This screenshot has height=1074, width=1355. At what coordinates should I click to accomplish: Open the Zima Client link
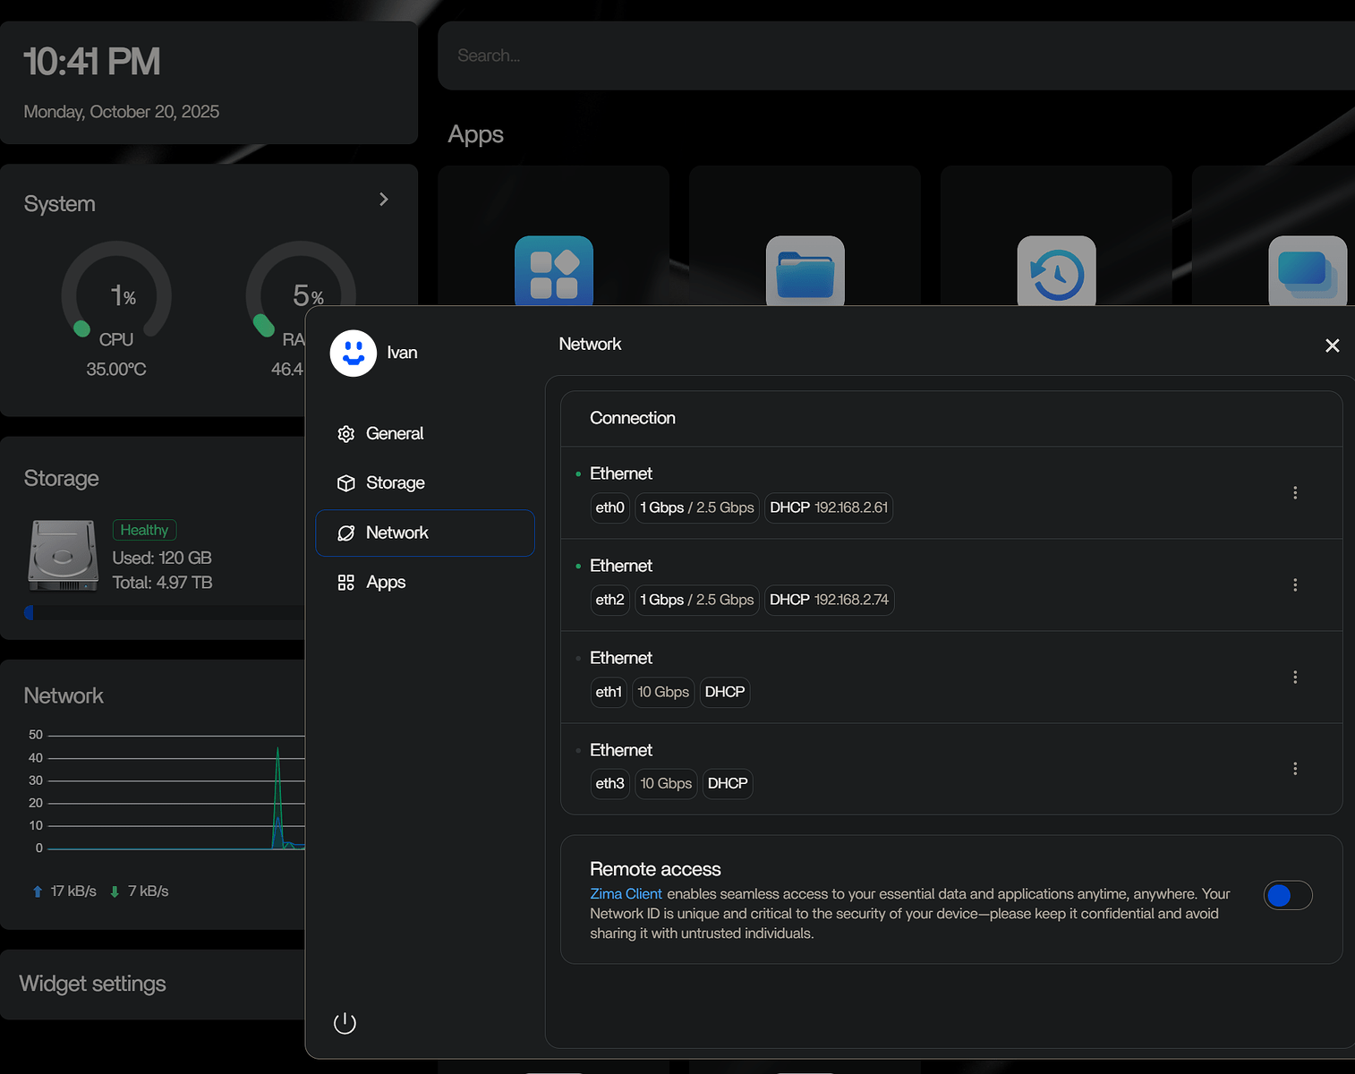pyautogui.click(x=626, y=893)
